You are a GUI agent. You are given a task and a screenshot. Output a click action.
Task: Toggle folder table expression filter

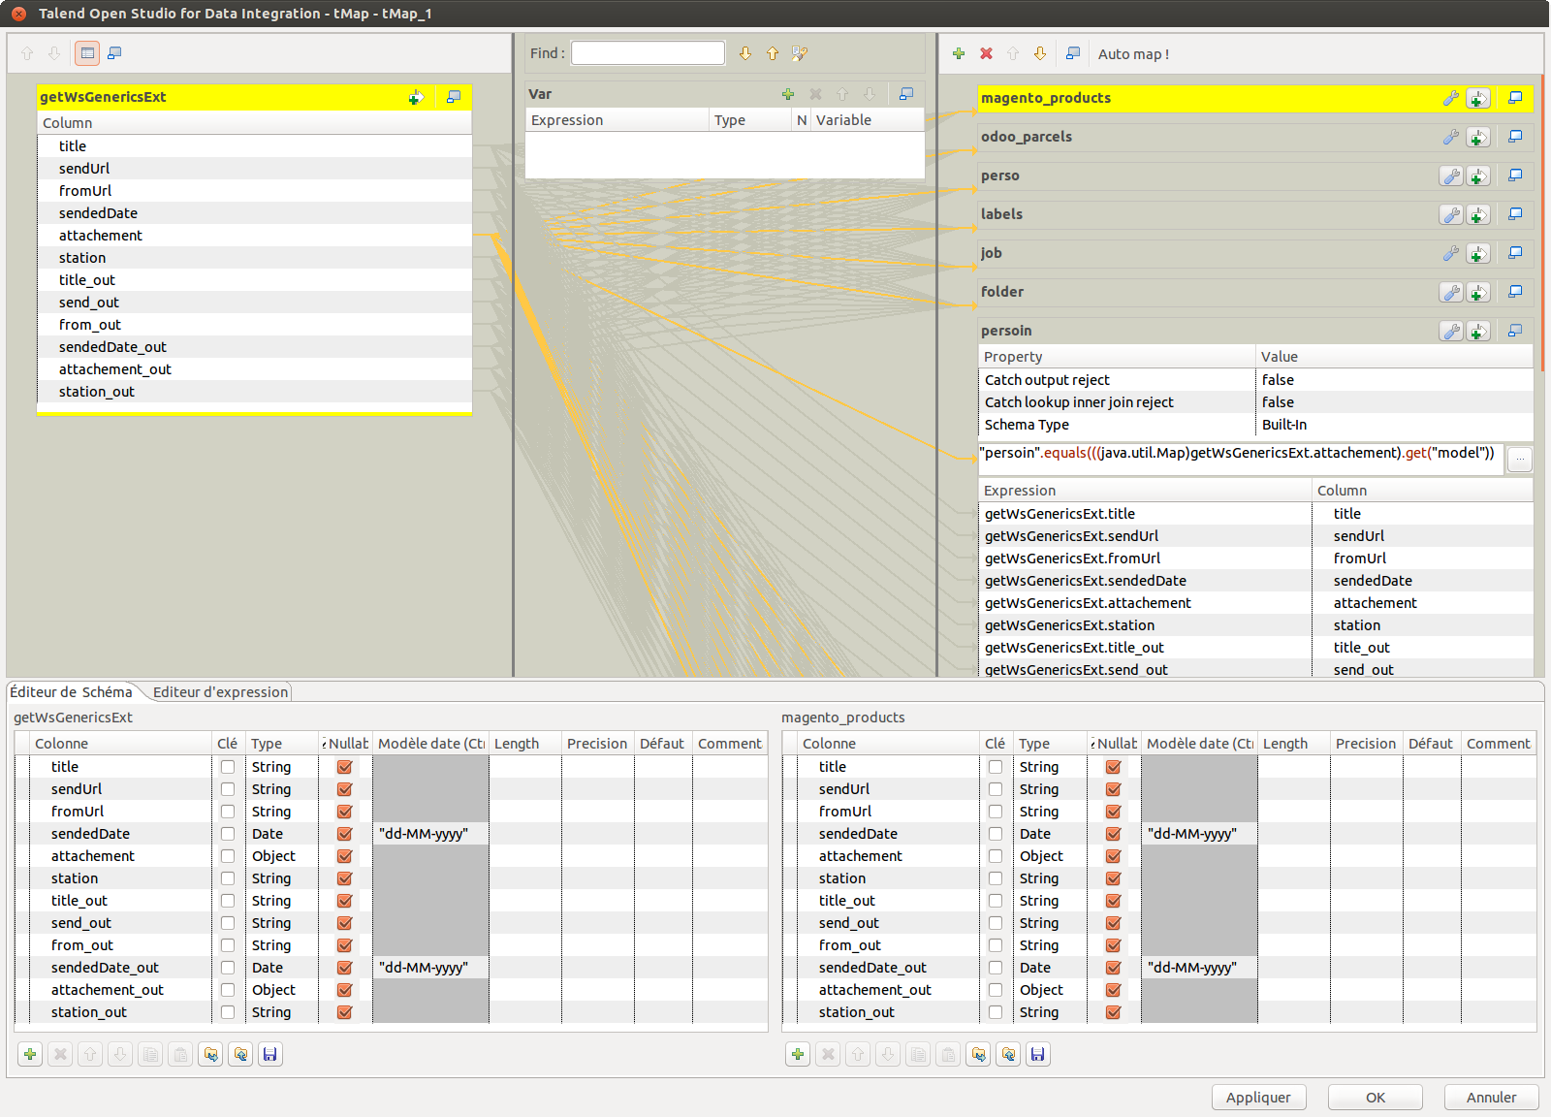point(1478,292)
